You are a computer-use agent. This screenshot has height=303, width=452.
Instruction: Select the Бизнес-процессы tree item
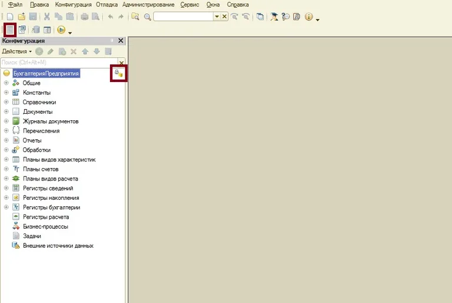45,226
